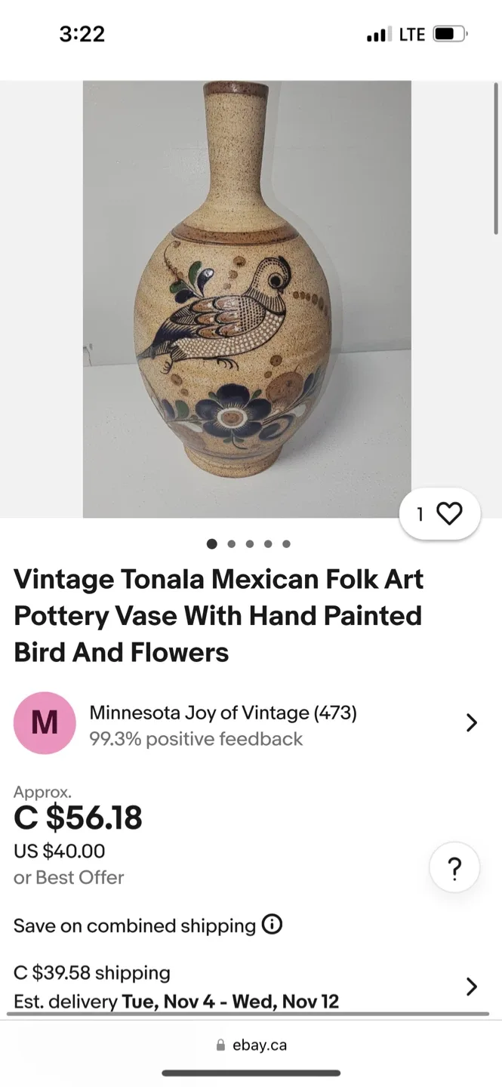Tap the clock time in the status bar
Viewport: 502px width, 1087px height.
(x=83, y=33)
